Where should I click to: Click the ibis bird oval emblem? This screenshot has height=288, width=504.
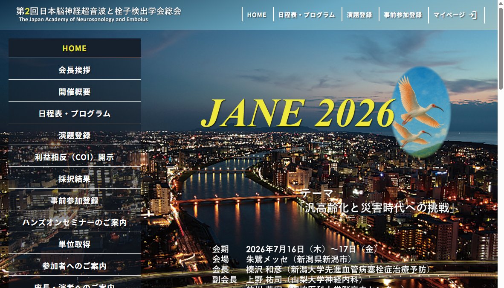click(x=421, y=112)
